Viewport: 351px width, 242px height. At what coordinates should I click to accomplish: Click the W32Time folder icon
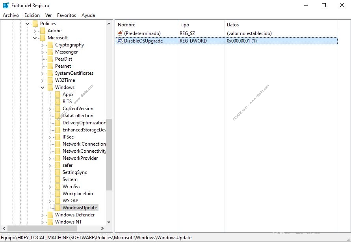(x=50, y=80)
